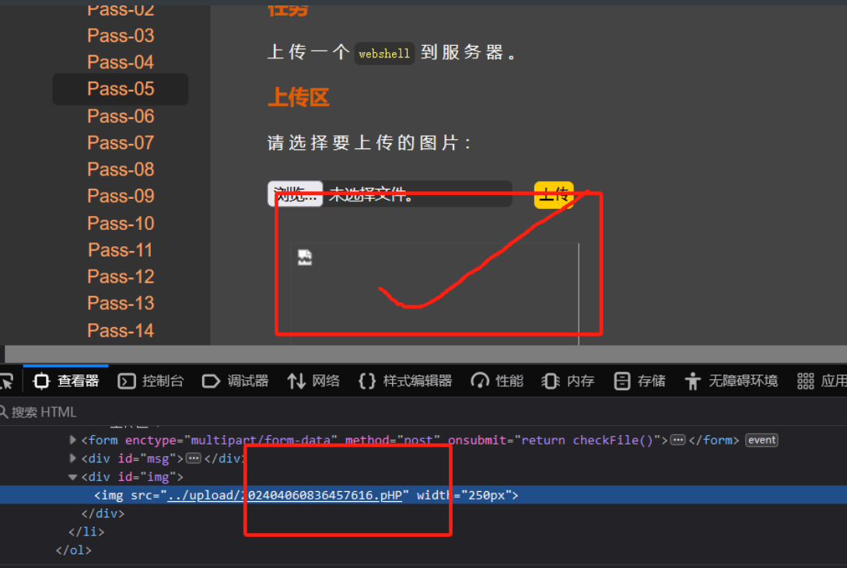Click the 请选择要上传的图片 label
Image resolution: width=847 pixels, height=568 pixels.
pyautogui.click(x=369, y=143)
